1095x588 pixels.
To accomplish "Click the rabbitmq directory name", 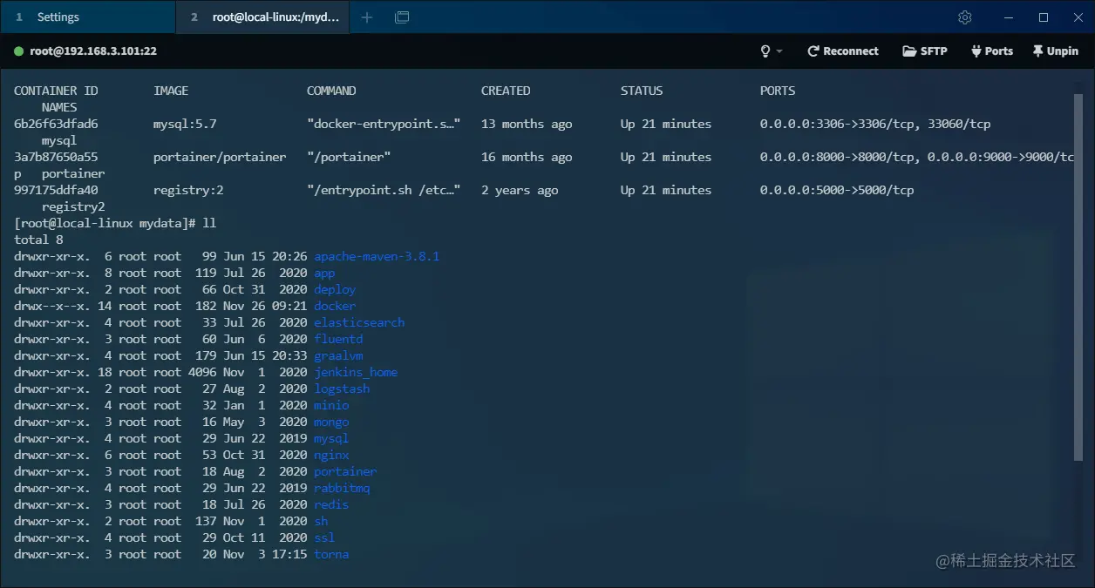I will click(x=342, y=488).
